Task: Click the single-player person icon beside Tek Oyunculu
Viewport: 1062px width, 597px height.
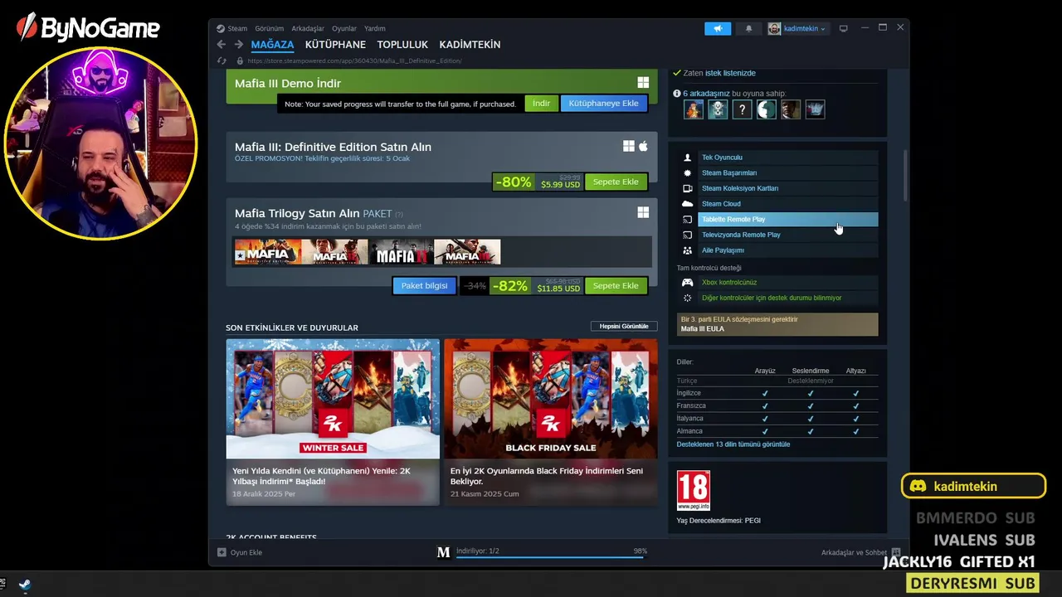Action: tap(687, 158)
